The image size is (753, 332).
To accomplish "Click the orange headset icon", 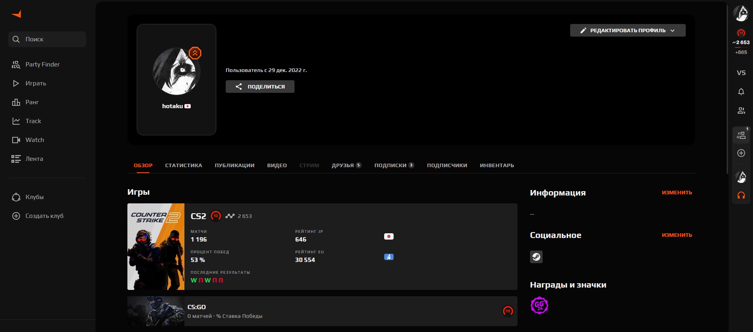I will 741,196.
